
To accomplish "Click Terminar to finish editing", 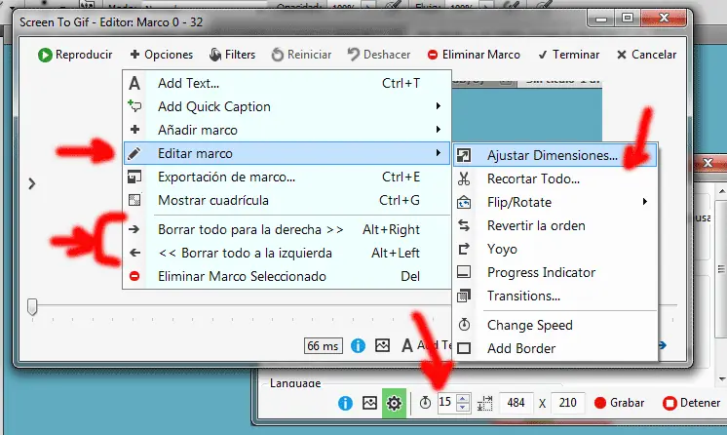I will (568, 55).
